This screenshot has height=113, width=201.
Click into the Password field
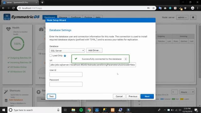(x=66, y=84)
